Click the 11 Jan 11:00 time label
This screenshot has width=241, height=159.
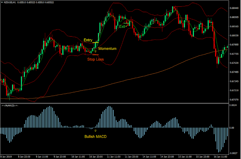pos(114,157)
